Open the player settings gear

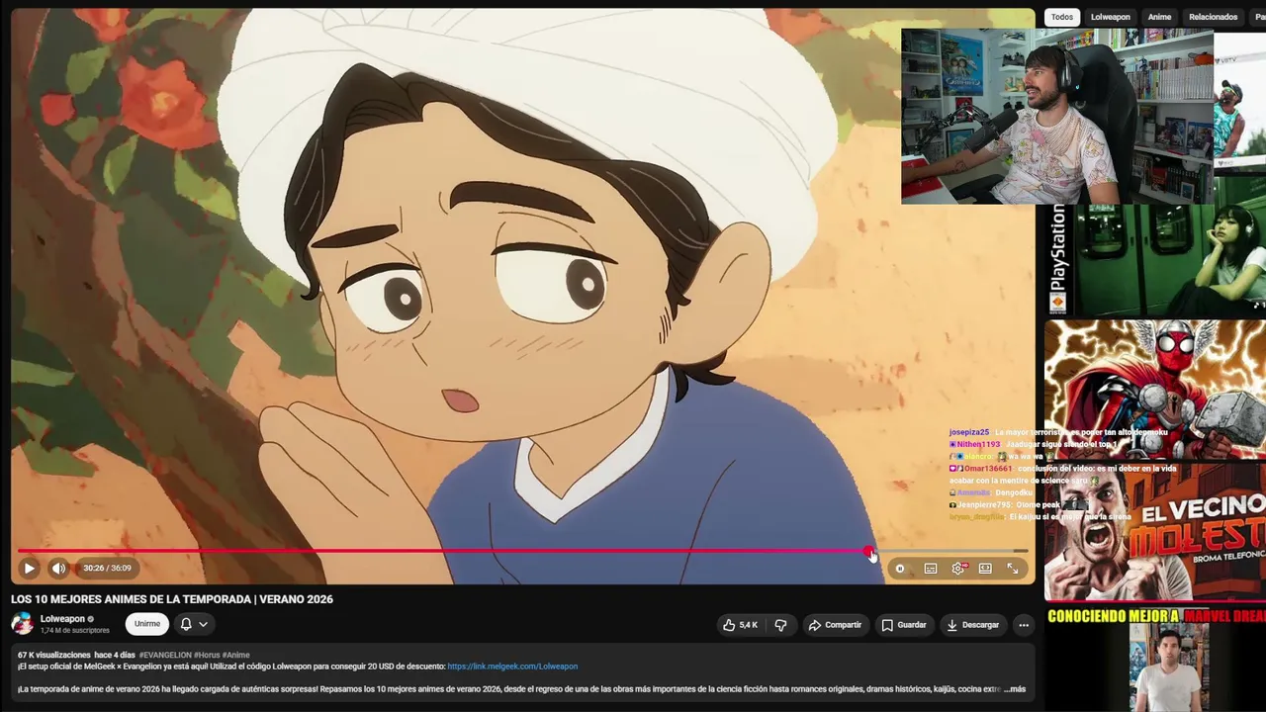[957, 569]
